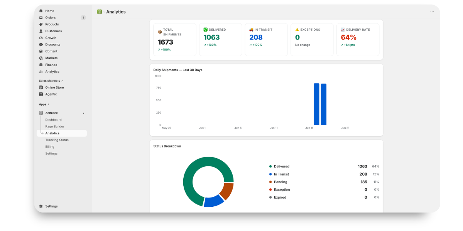Click 'Daily Shipments — Last 30 Days' heading
This screenshot has width=463, height=231.
[x=178, y=70]
